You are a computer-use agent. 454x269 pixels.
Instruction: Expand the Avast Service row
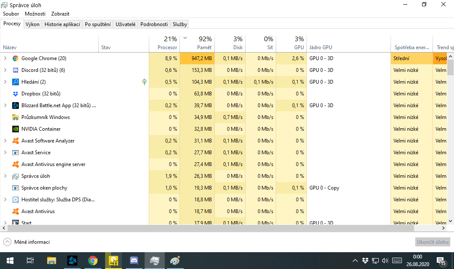[x=5, y=153]
